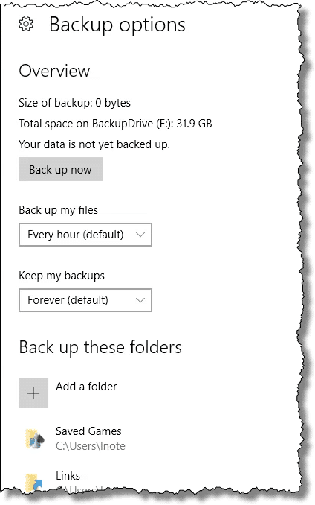315x505 pixels.
Task: Click the Overview section heading
Action: coord(54,71)
